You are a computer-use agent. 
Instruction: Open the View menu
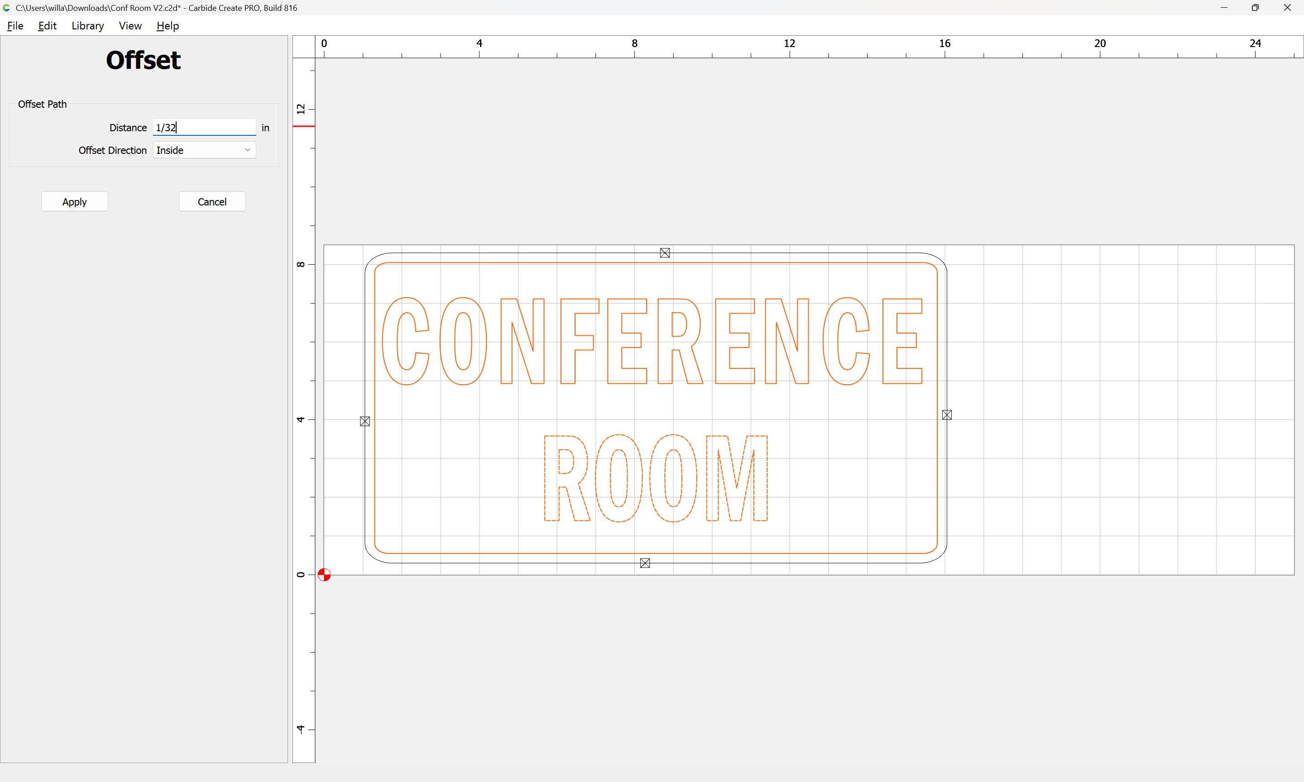130,26
